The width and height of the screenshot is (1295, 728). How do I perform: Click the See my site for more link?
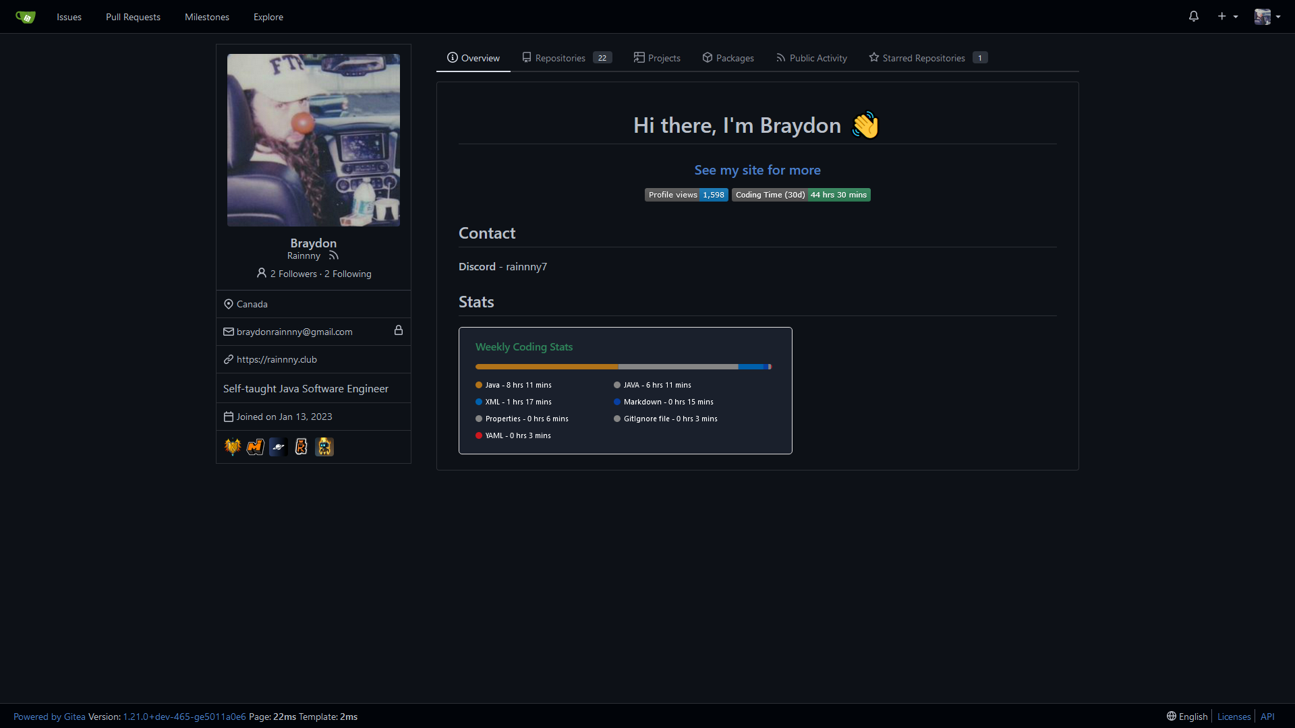(757, 170)
